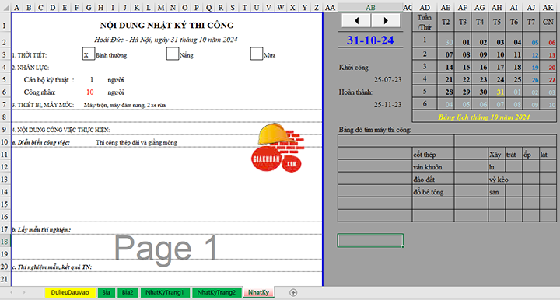Screen dimensions: 560x300
Task: Switch to the Bia2 sheet tab
Action: pyautogui.click(x=128, y=292)
